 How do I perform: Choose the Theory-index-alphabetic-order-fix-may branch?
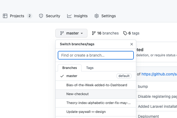pyautogui.click(x=96, y=103)
